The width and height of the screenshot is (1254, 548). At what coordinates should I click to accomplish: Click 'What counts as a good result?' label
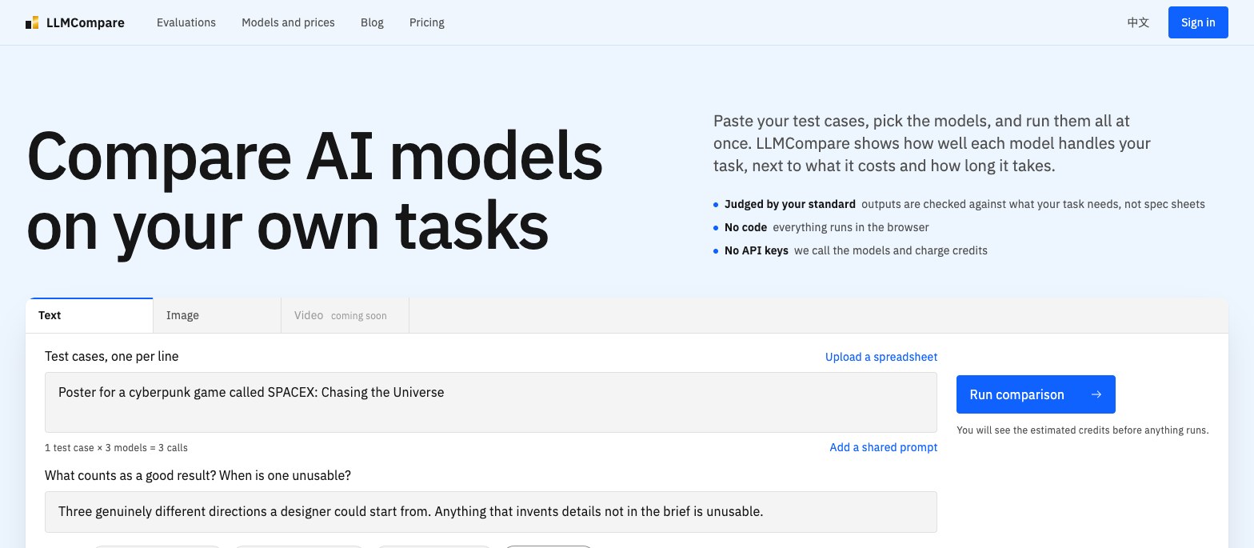[198, 475]
